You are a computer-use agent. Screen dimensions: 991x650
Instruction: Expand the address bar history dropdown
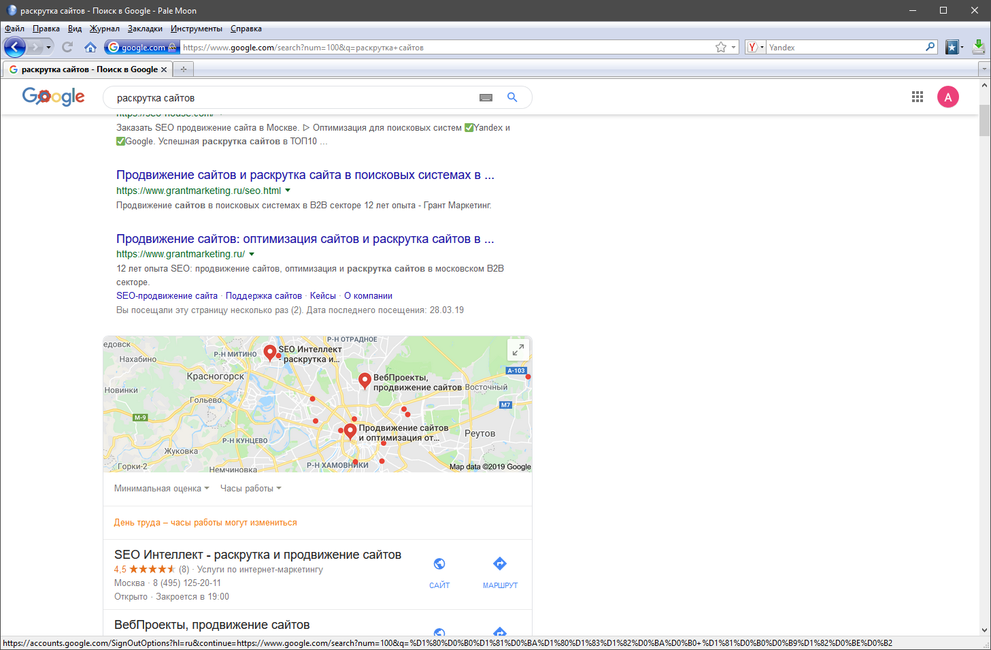[x=733, y=47]
